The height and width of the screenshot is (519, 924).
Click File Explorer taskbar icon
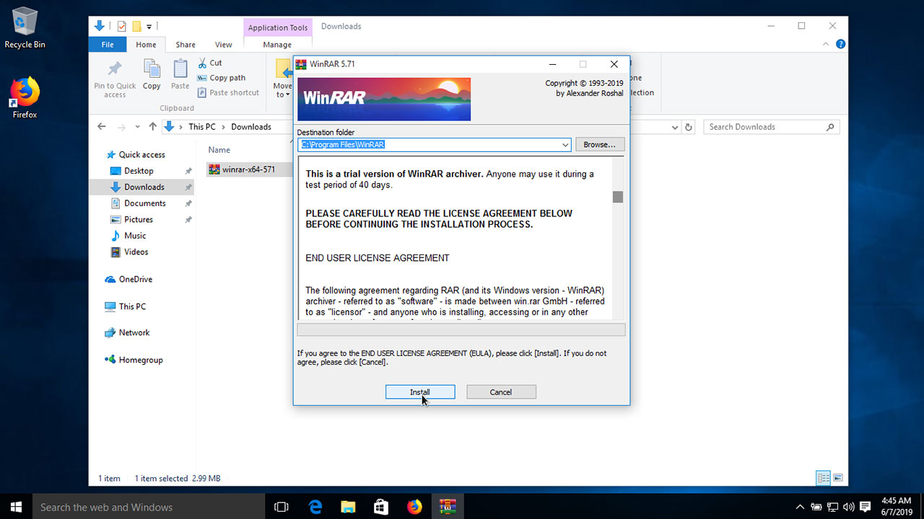tap(348, 507)
